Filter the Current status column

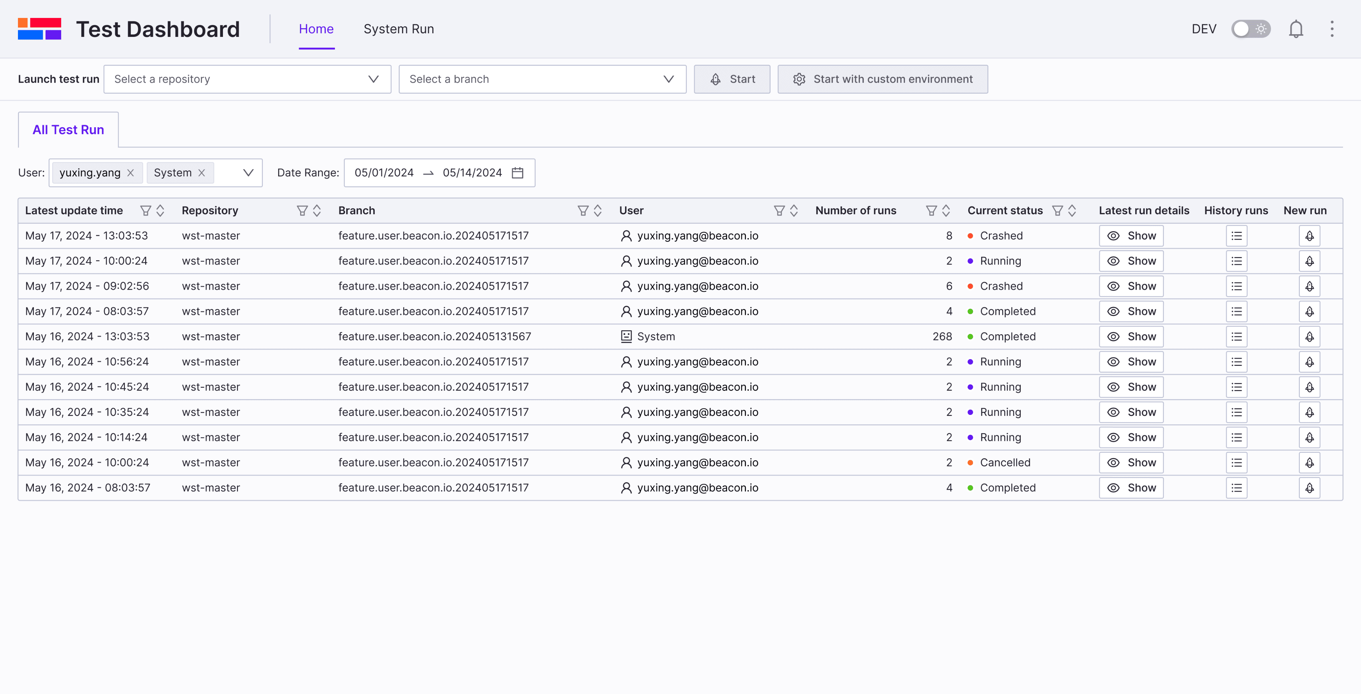[x=1057, y=211]
